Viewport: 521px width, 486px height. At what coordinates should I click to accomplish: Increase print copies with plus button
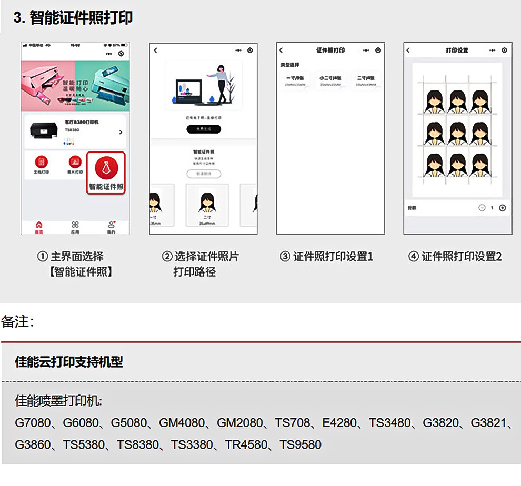click(x=503, y=208)
